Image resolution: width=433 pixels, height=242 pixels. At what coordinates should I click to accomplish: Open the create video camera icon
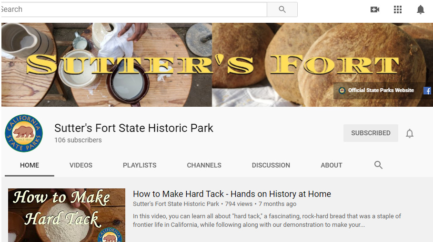(x=375, y=9)
